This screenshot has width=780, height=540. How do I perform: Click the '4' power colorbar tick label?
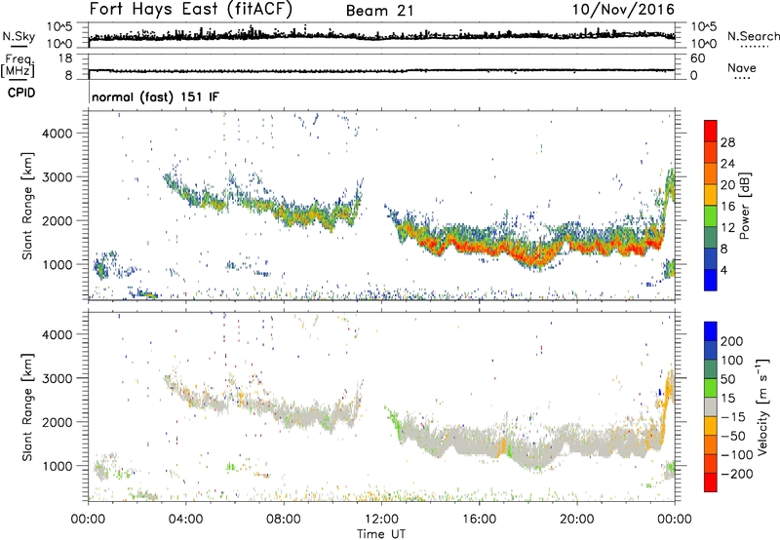pyautogui.click(x=723, y=270)
